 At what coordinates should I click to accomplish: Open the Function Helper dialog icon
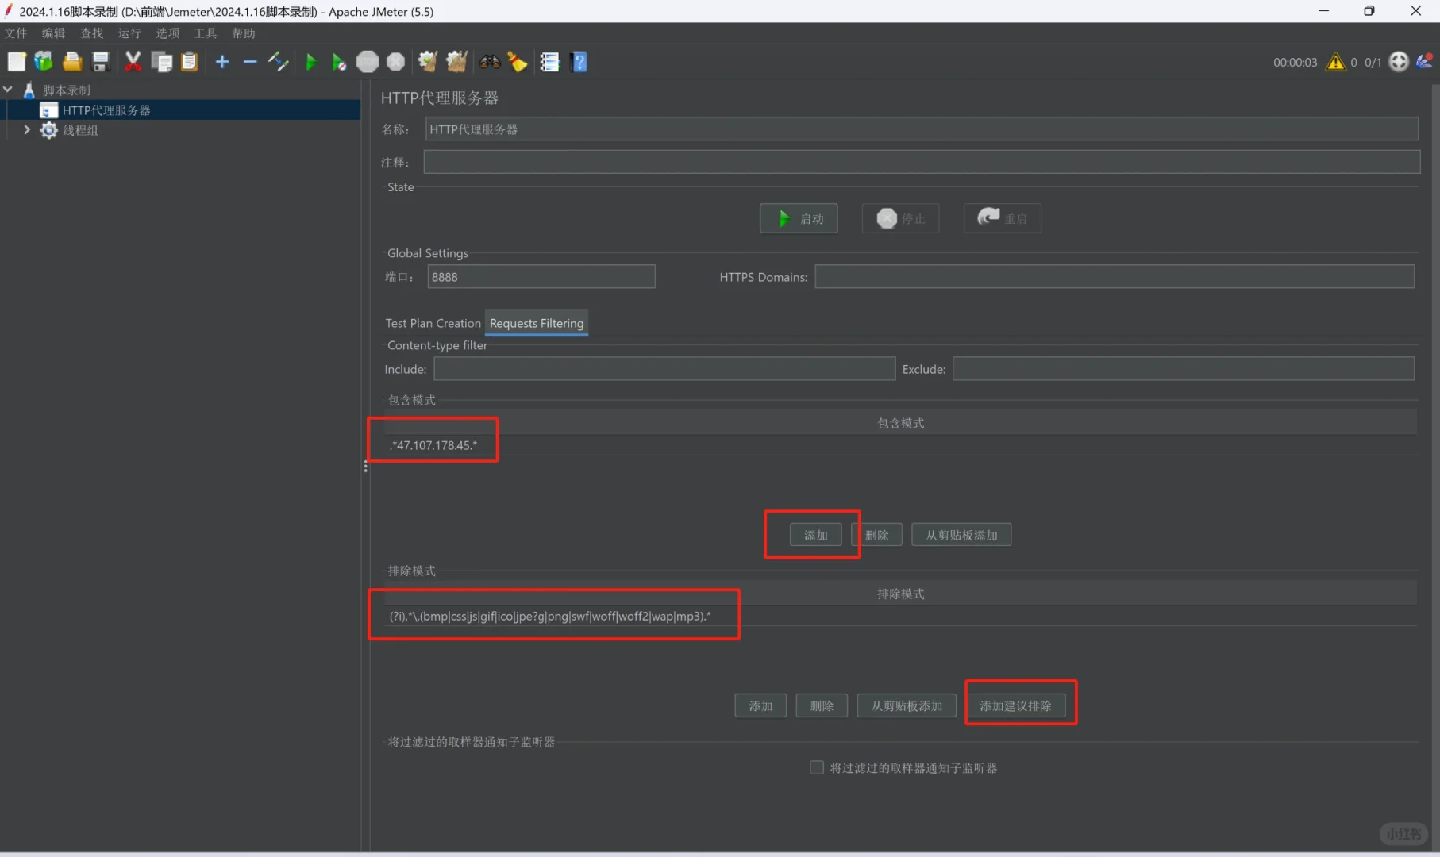(550, 62)
